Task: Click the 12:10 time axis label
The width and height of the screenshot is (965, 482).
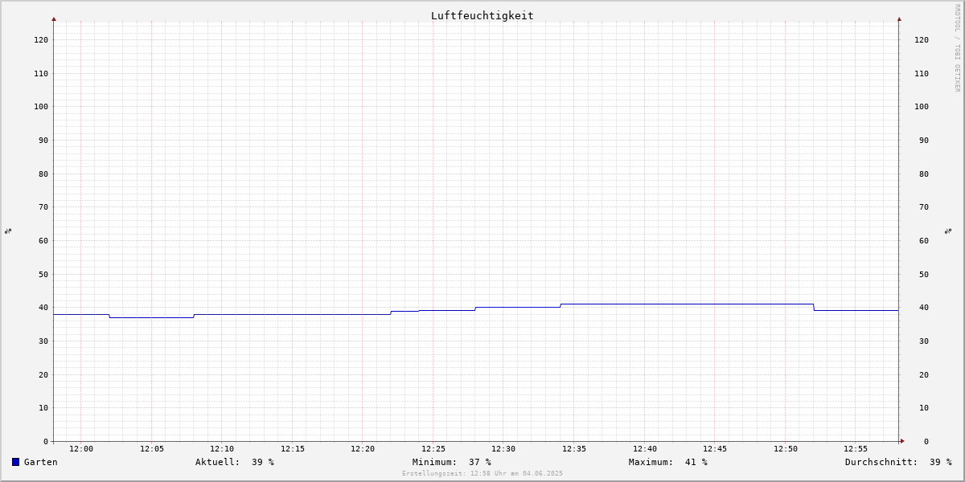Action: pyautogui.click(x=222, y=449)
